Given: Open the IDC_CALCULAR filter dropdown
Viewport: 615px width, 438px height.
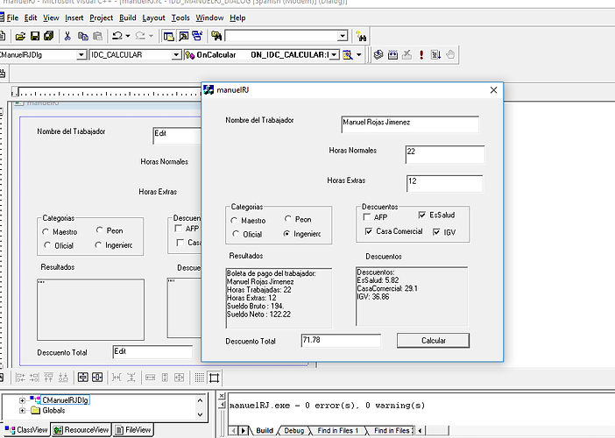Looking at the screenshot, I should point(176,55).
